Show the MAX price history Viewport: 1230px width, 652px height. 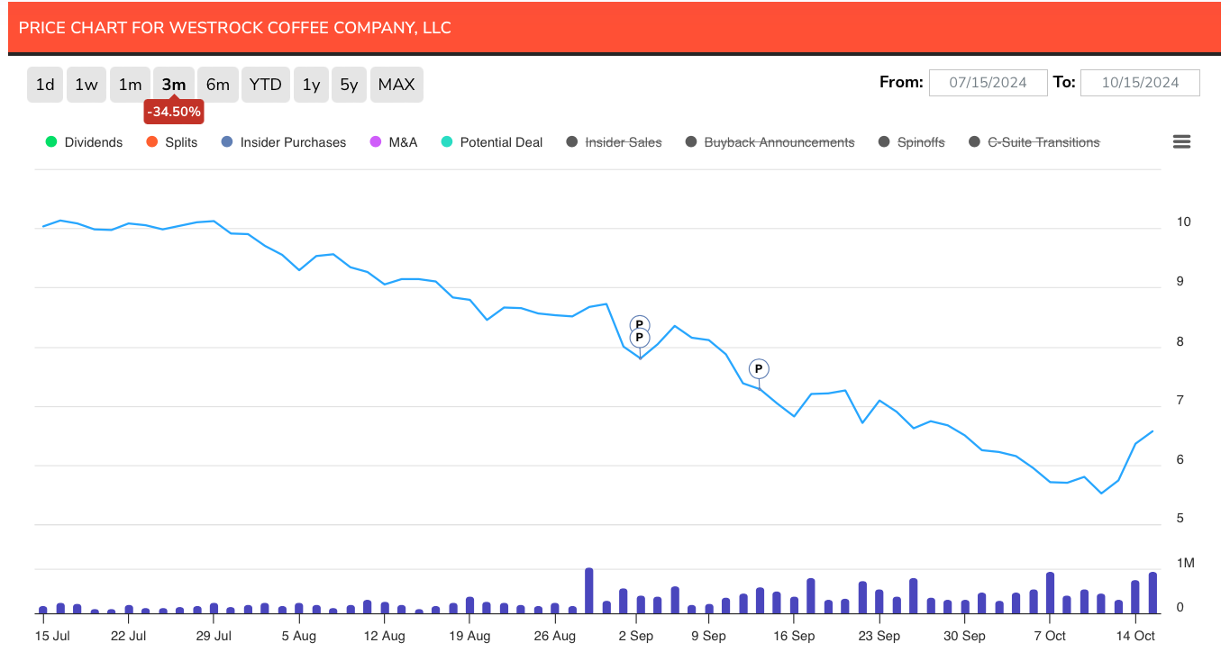click(396, 85)
